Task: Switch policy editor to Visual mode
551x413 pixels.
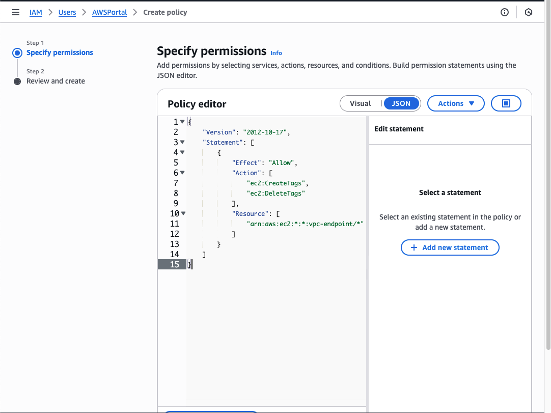Action: [x=361, y=103]
